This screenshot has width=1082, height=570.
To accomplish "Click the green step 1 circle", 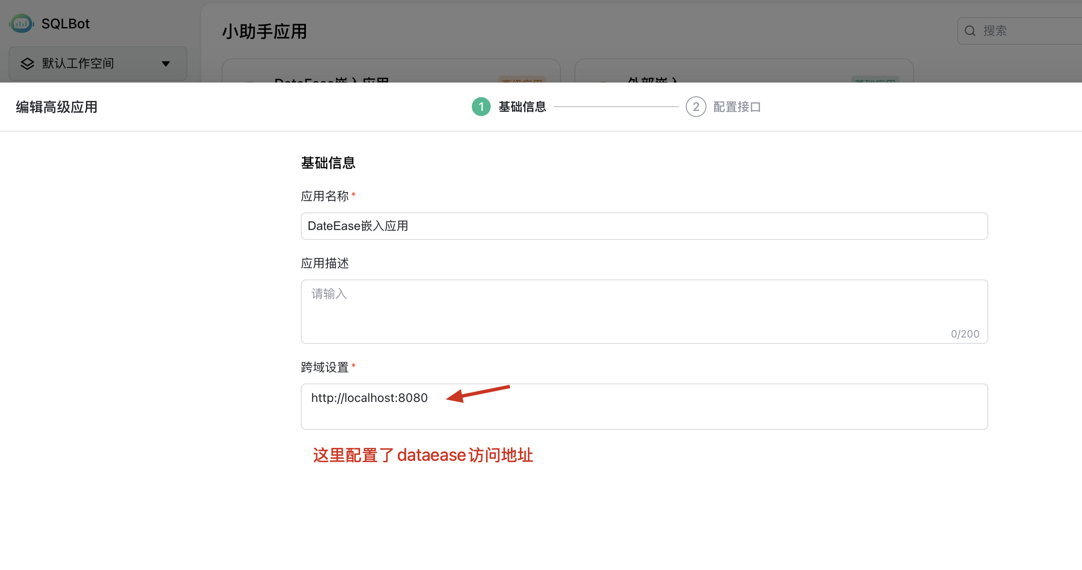I will click(x=481, y=107).
